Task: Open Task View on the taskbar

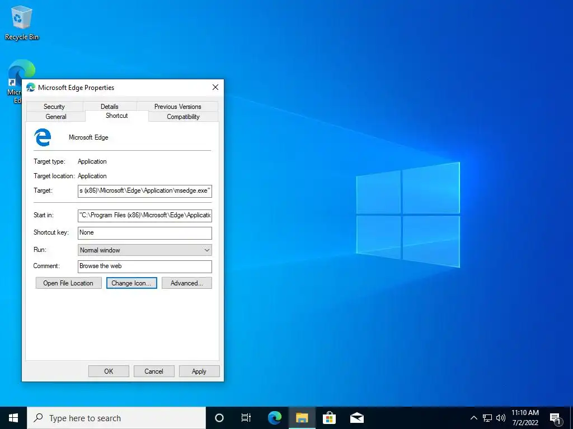Action: (246, 418)
